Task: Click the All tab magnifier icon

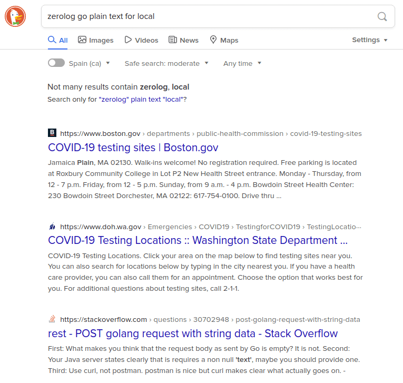Action: pos(52,40)
